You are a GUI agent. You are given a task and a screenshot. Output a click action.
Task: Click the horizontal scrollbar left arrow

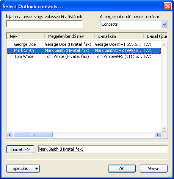click(x=10, y=135)
